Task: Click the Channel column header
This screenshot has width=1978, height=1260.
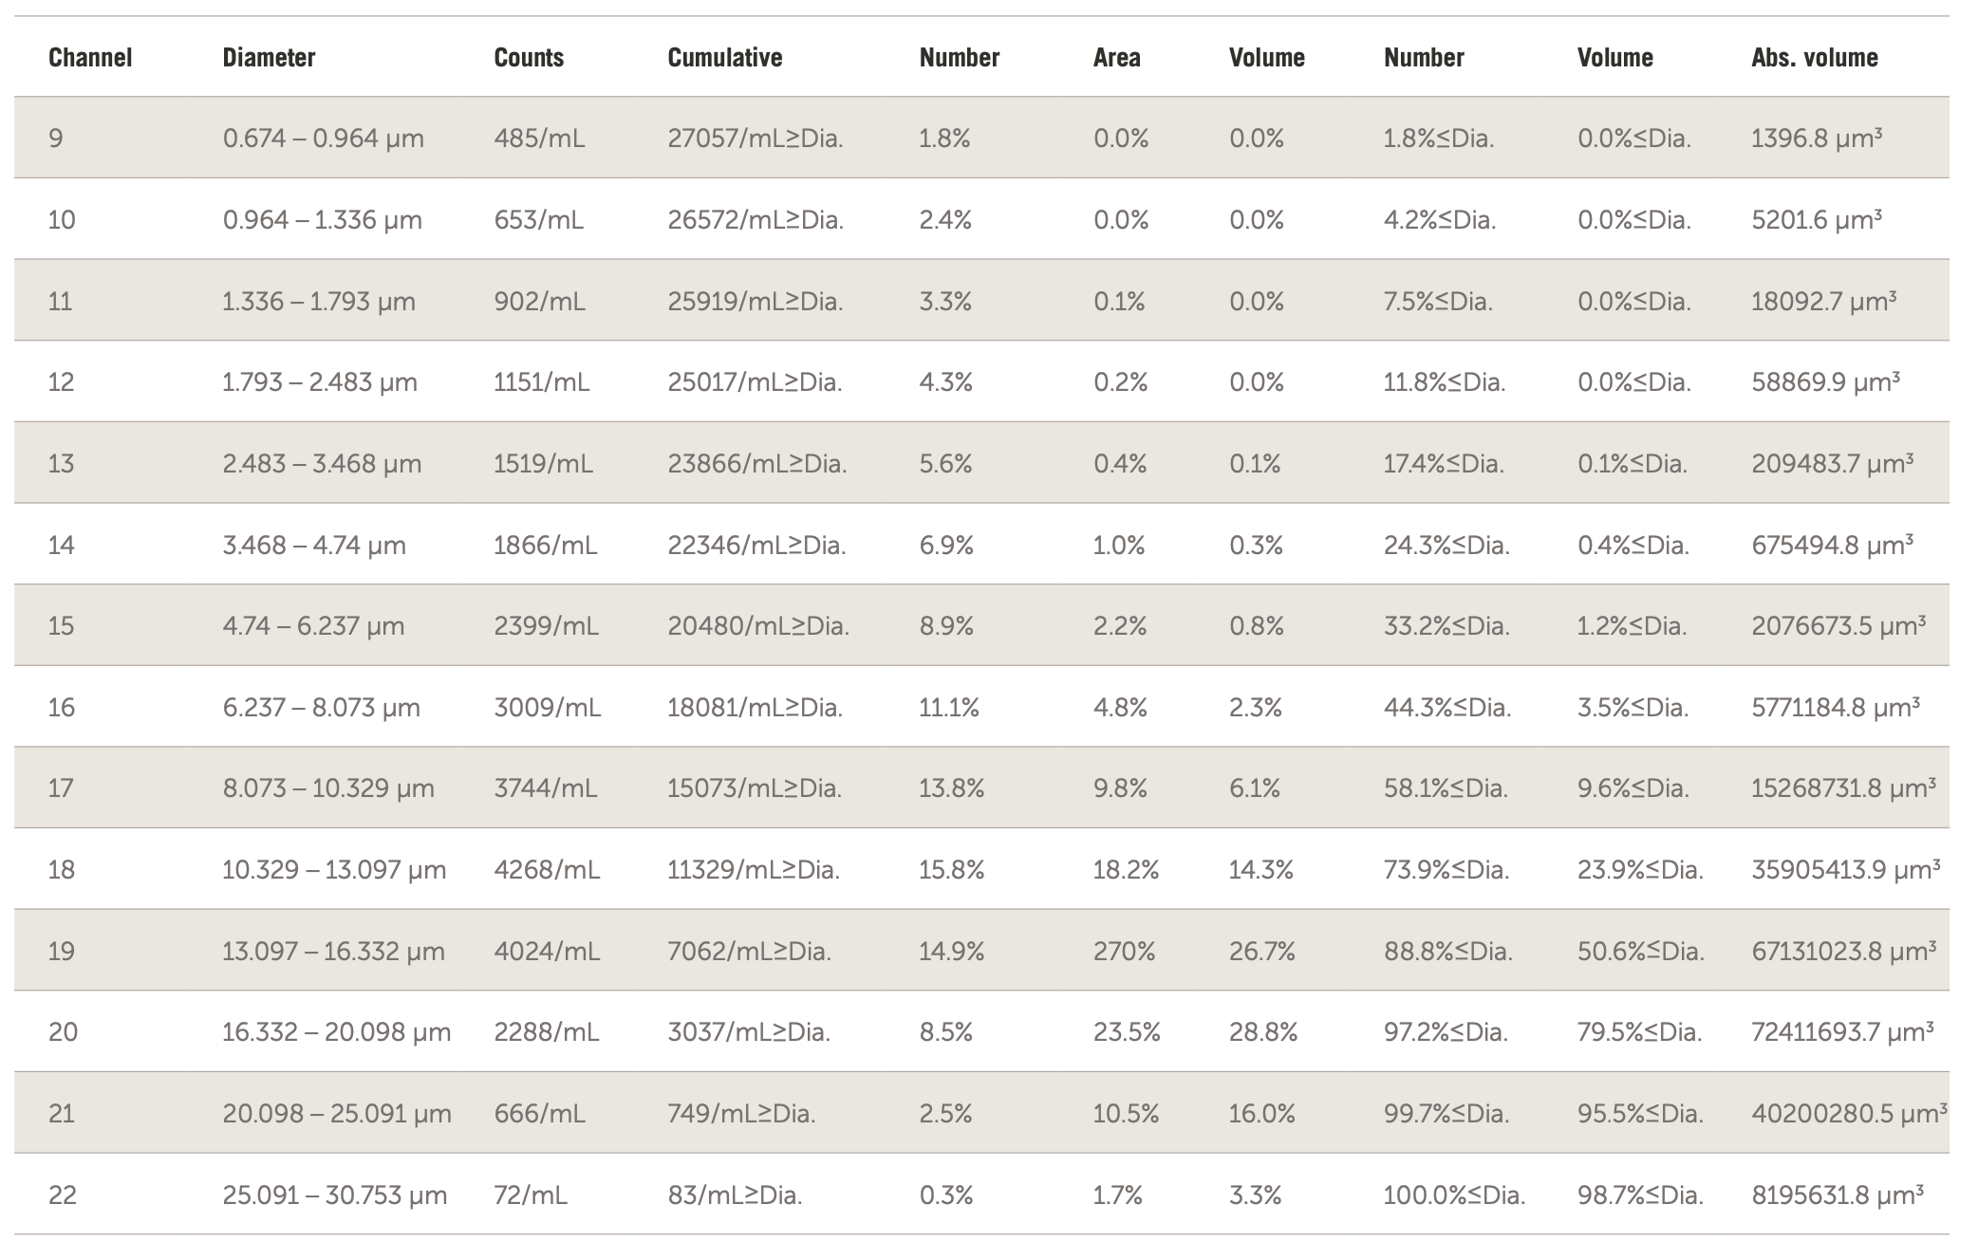Action: [x=90, y=58]
